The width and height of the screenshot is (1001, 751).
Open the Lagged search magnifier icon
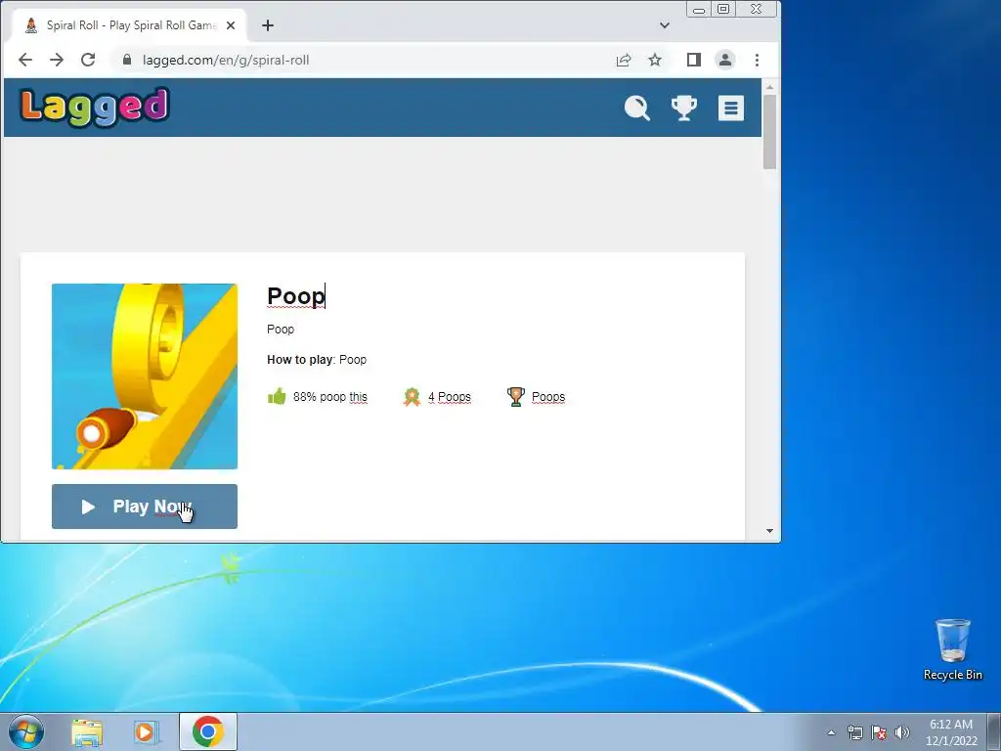coord(637,108)
